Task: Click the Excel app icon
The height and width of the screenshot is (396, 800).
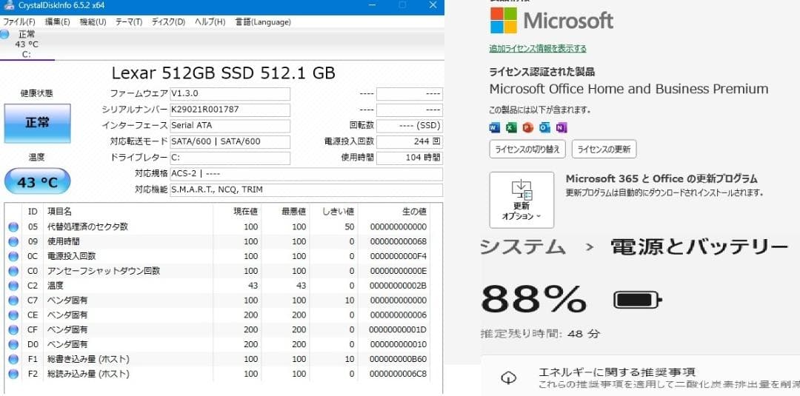Action: (x=511, y=127)
